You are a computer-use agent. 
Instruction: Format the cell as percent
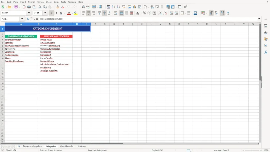(x=144, y=13)
